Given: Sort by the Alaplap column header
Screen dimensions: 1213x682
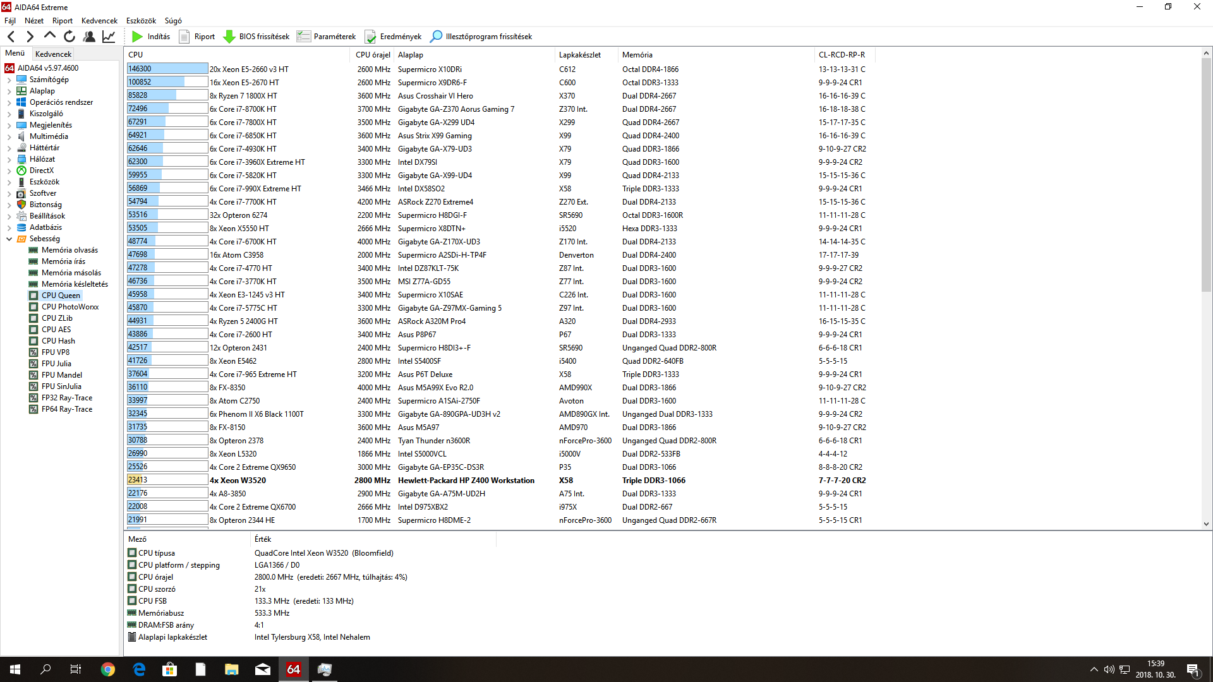Looking at the screenshot, I should coord(474,55).
